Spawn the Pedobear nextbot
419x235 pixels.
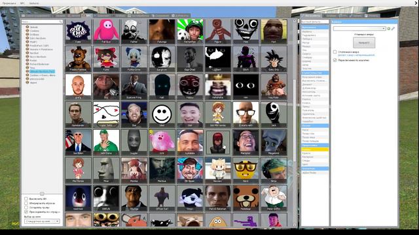(x=246, y=198)
